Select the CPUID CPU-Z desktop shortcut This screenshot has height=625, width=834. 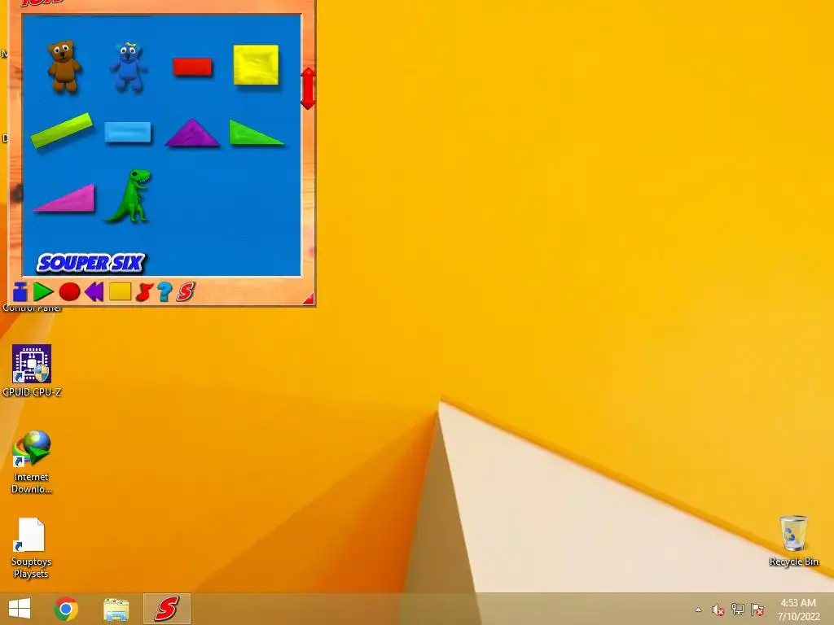[32, 370]
